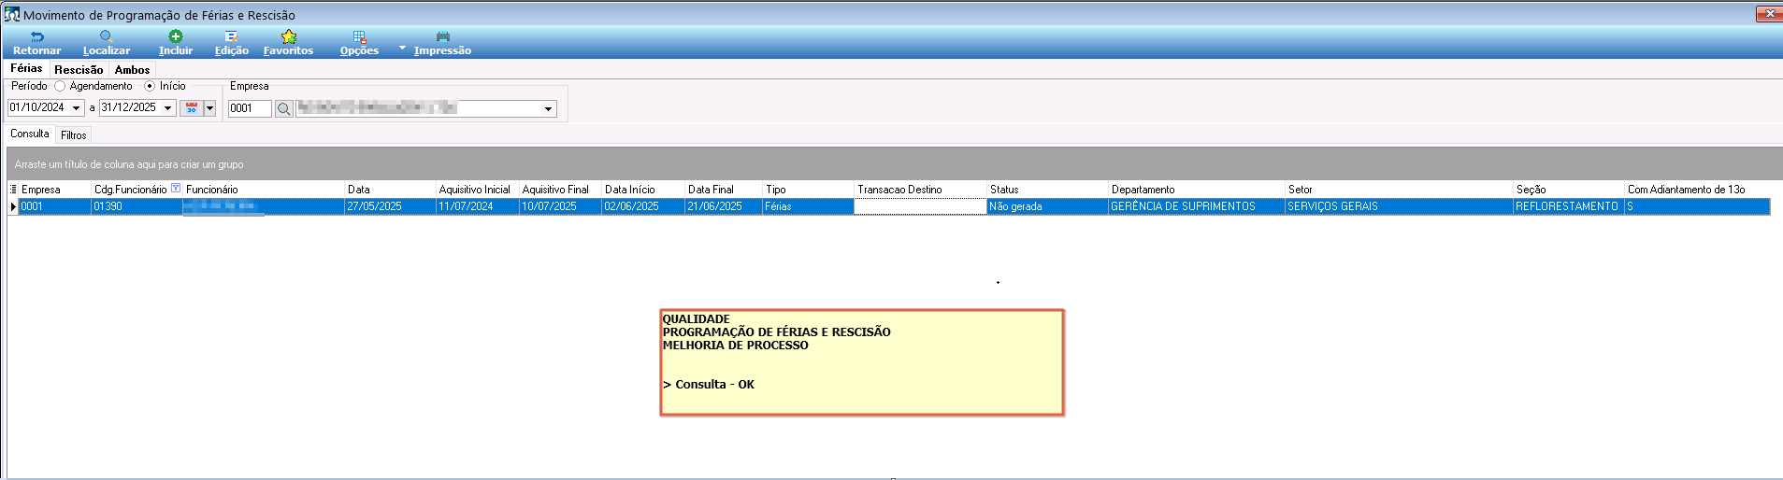Click the Tipo column header

click(808, 190)
